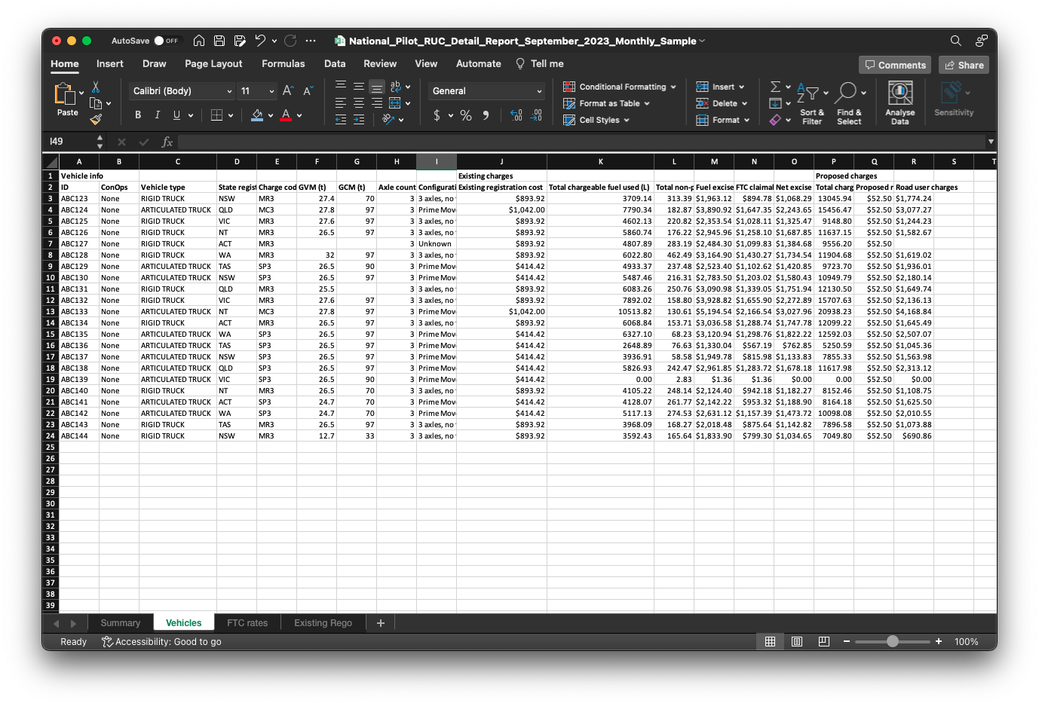The width and height of the screenshot is (1039, 706).
Task: Open the Comments pane
Action: pos(895,66)
